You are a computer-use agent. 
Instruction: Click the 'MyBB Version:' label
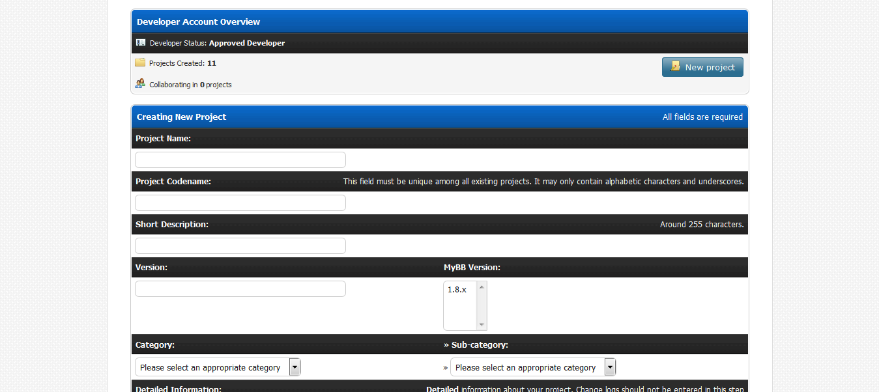click(x=472, y=268)
